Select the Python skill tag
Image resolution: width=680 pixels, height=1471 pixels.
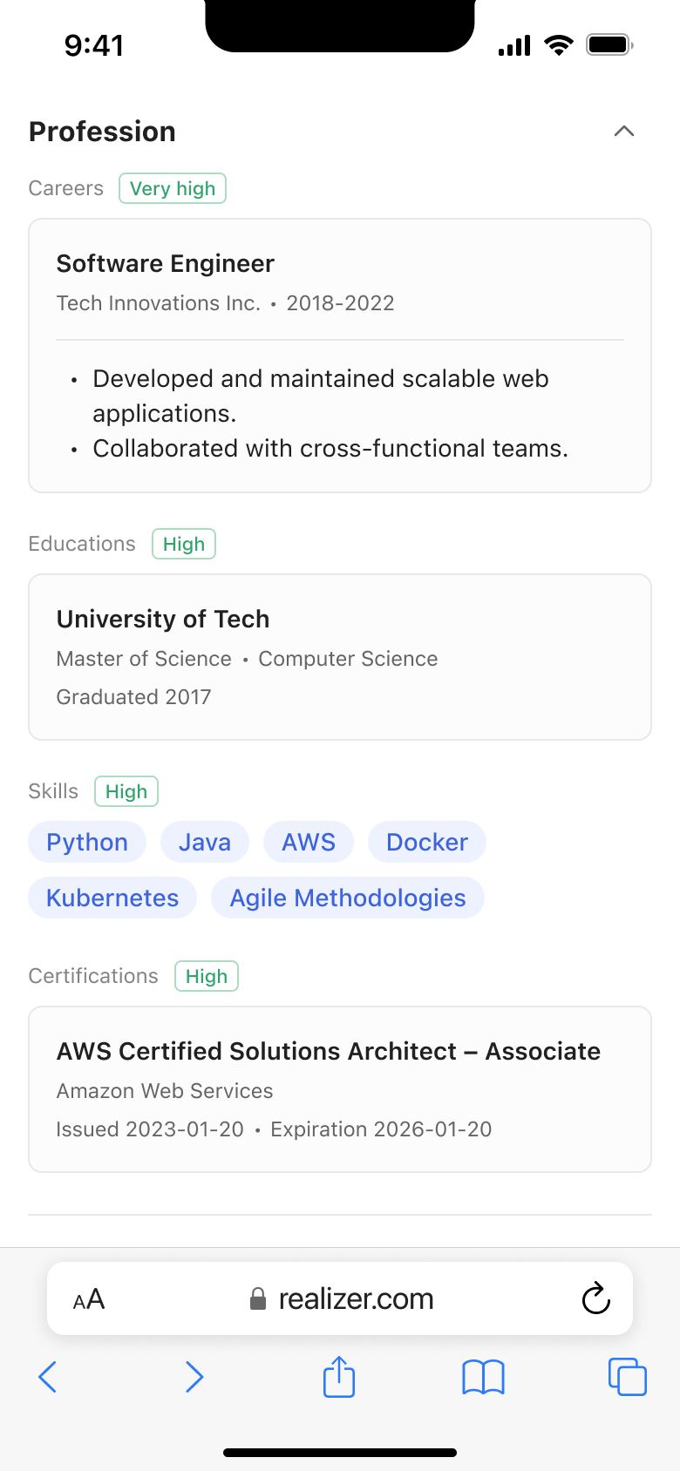click(x=87, y=842)
